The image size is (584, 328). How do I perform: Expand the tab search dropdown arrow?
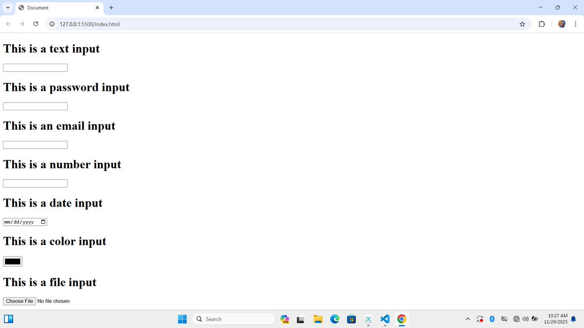coord(7,8)
